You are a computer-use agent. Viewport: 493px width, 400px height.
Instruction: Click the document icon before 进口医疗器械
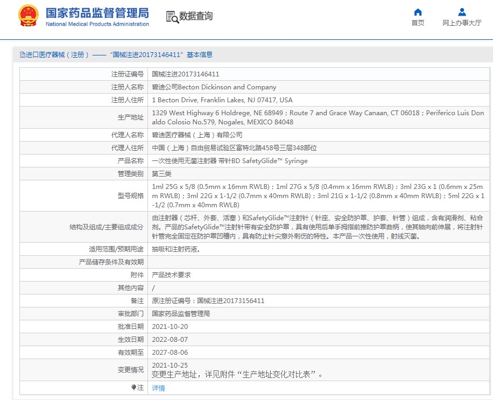pyautogui.click(x=22, y=55)
